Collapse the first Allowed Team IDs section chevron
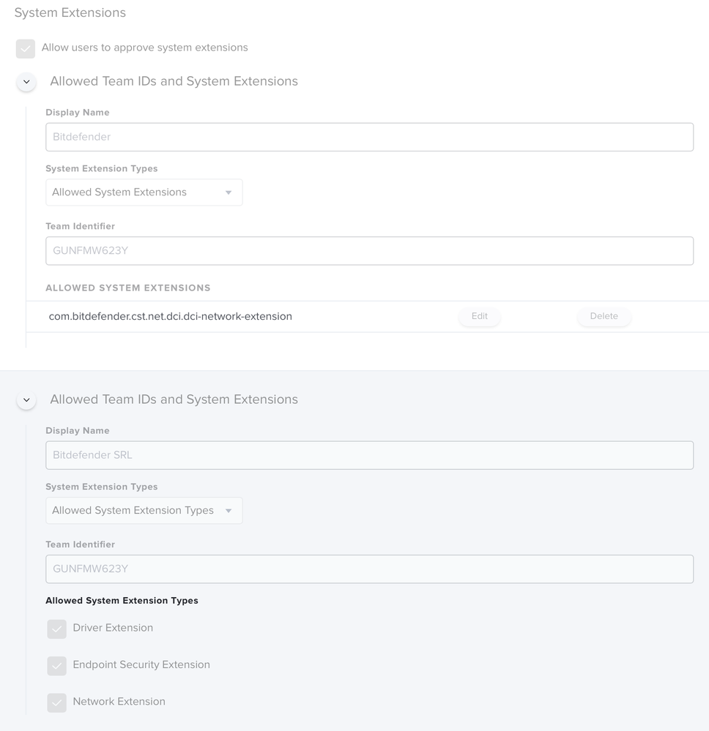Image resolution: width=709 pixels, height=731 pixels. point(26,82)
